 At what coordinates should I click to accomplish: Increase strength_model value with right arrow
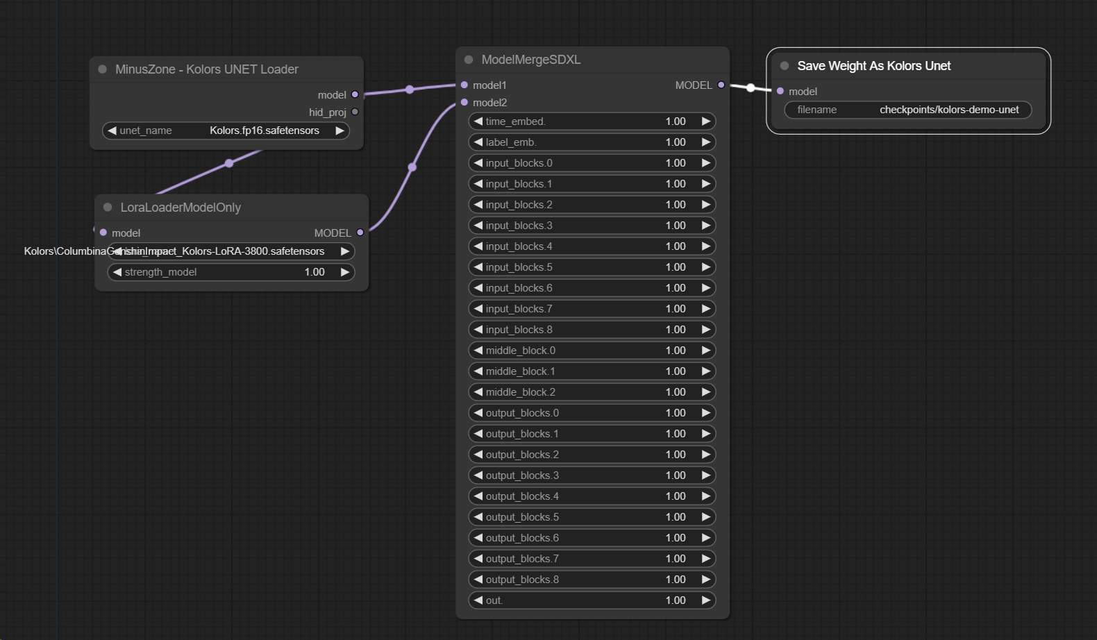click(344, 272)
